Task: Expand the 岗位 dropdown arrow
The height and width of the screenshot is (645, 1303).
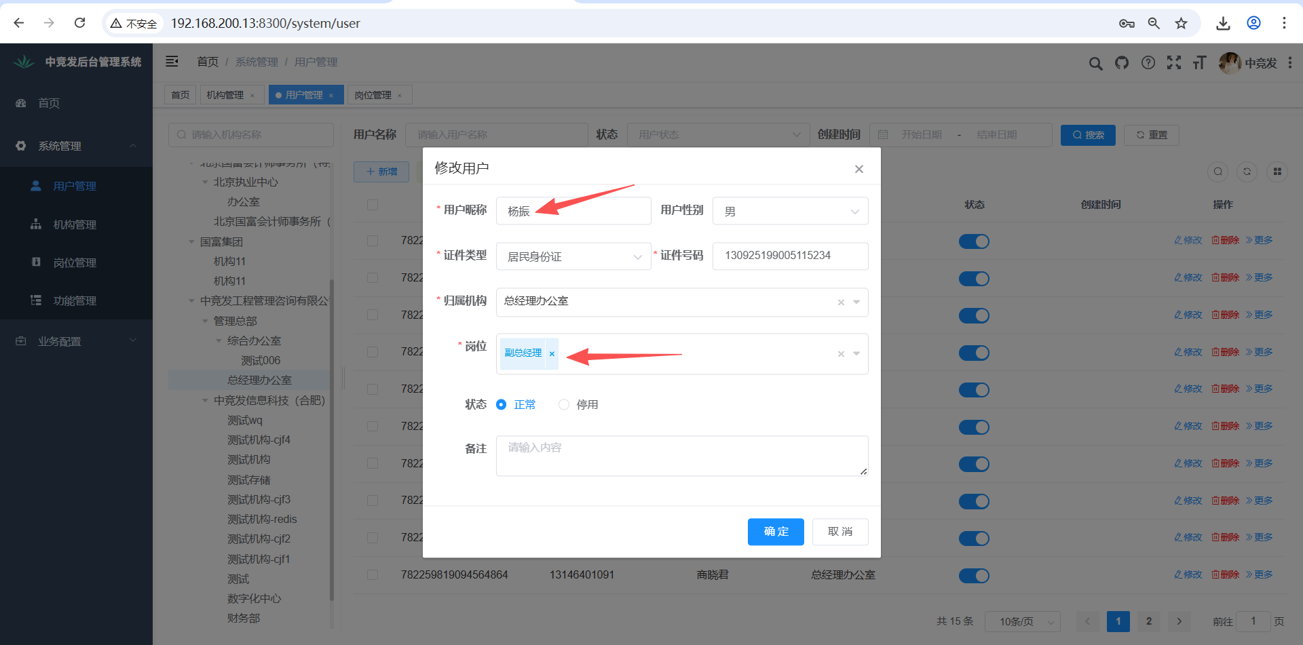Action: tap(856, 353)
